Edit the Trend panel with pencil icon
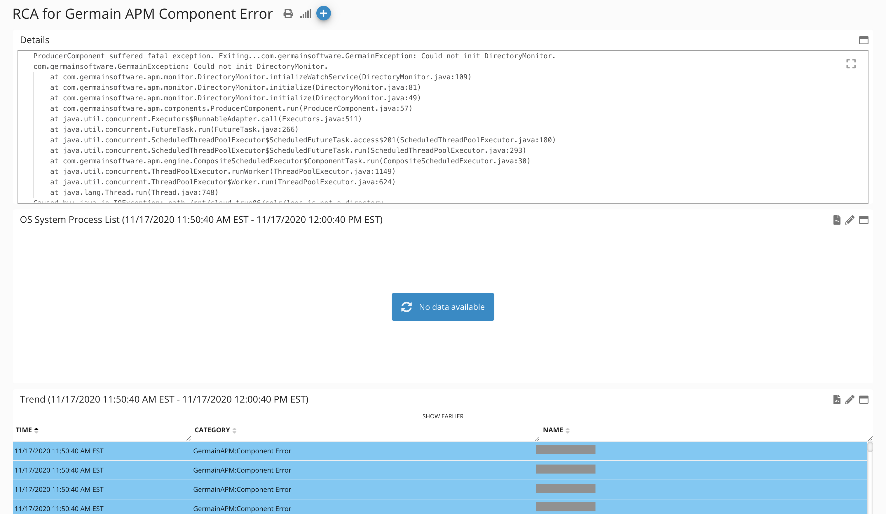The image size is (886, 514). (x=850, y=399)
